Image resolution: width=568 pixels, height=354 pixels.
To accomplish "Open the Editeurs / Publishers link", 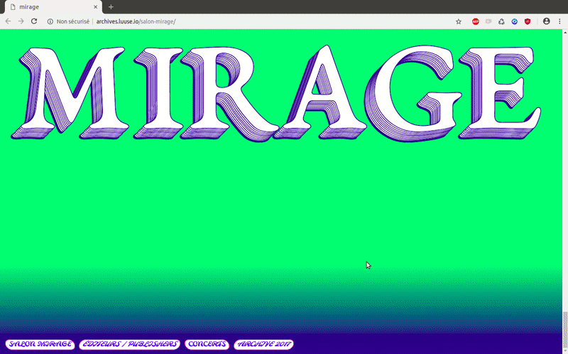I will 129,344.
